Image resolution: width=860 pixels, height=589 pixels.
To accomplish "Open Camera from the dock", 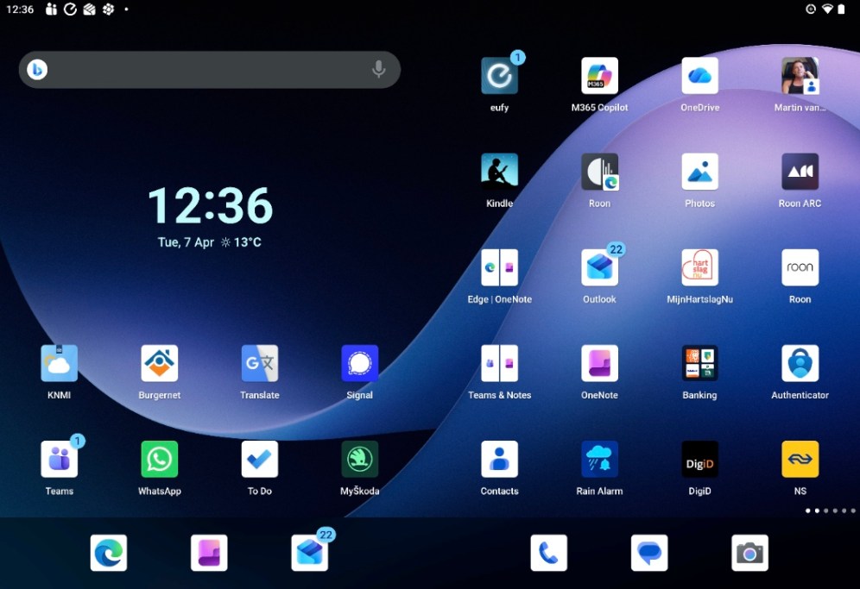I will [749, 554].
